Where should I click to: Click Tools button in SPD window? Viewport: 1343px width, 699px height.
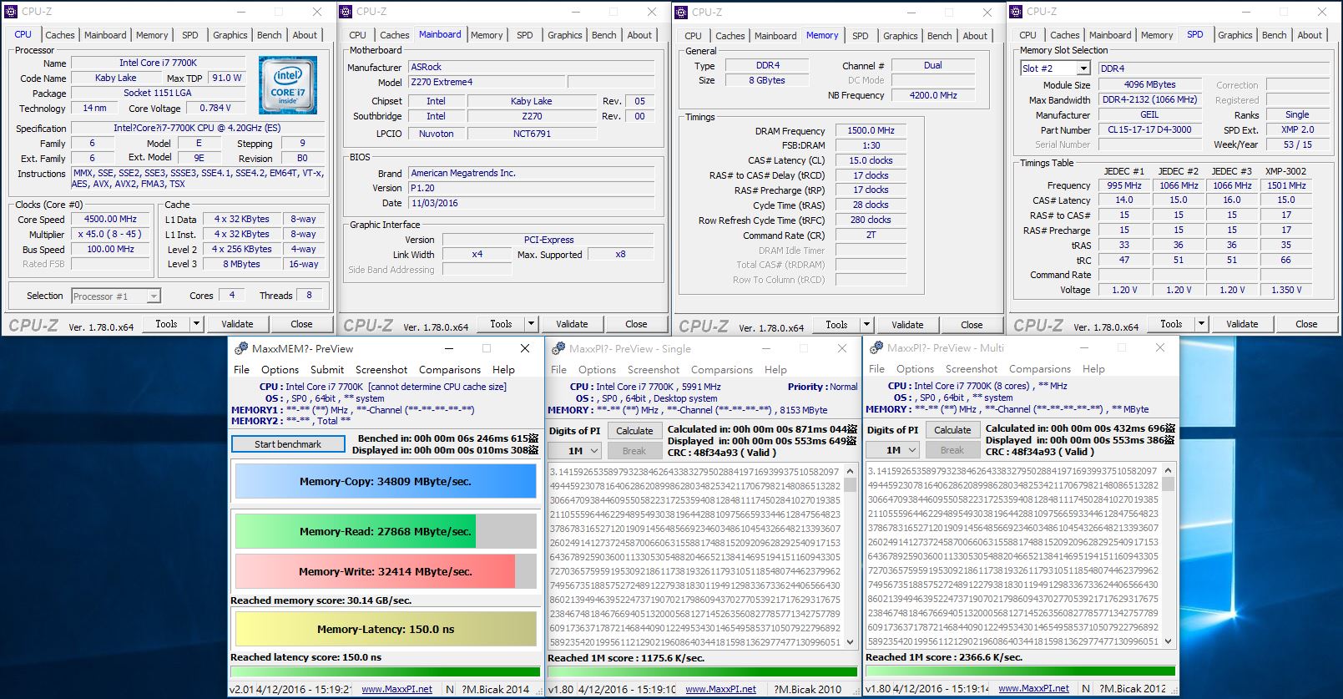[x=1171, y=324]
